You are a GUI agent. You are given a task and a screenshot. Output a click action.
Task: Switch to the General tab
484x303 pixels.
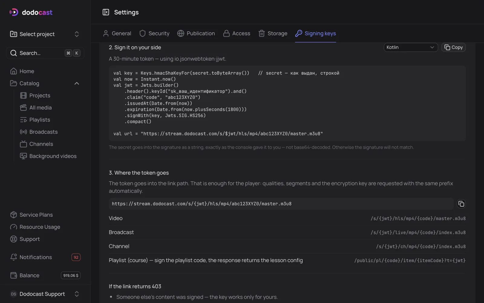(117, 33)
